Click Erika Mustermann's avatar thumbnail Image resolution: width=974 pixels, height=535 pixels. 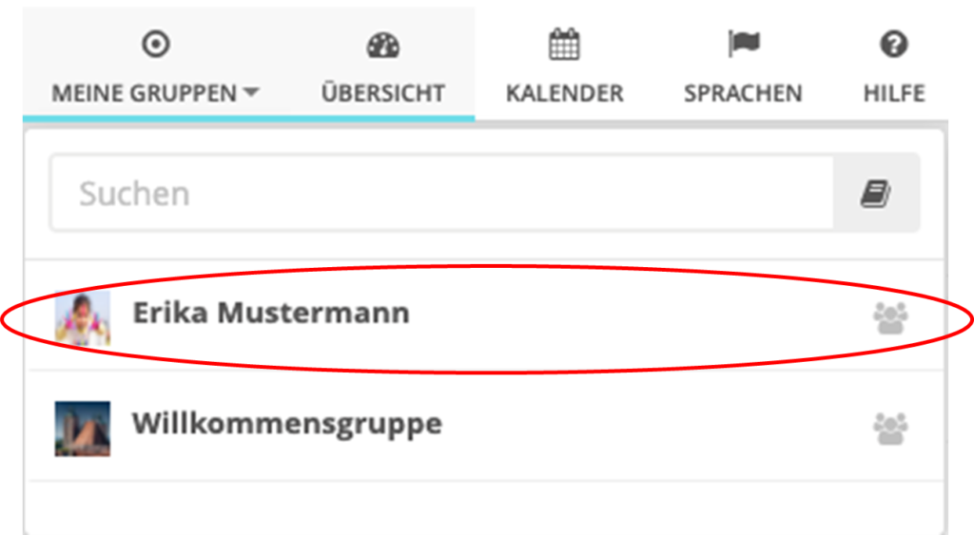(x=83, y=317)
